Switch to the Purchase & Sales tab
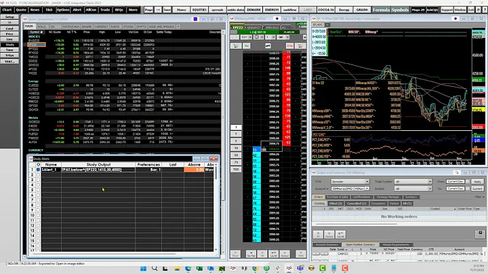Image resolution: width=488 pixels, height=274 pixels. (338, 197)
